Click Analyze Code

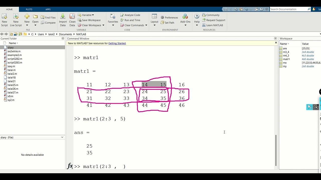130,15
